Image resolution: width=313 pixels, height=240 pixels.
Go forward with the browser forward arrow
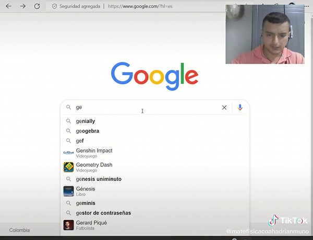23,6
